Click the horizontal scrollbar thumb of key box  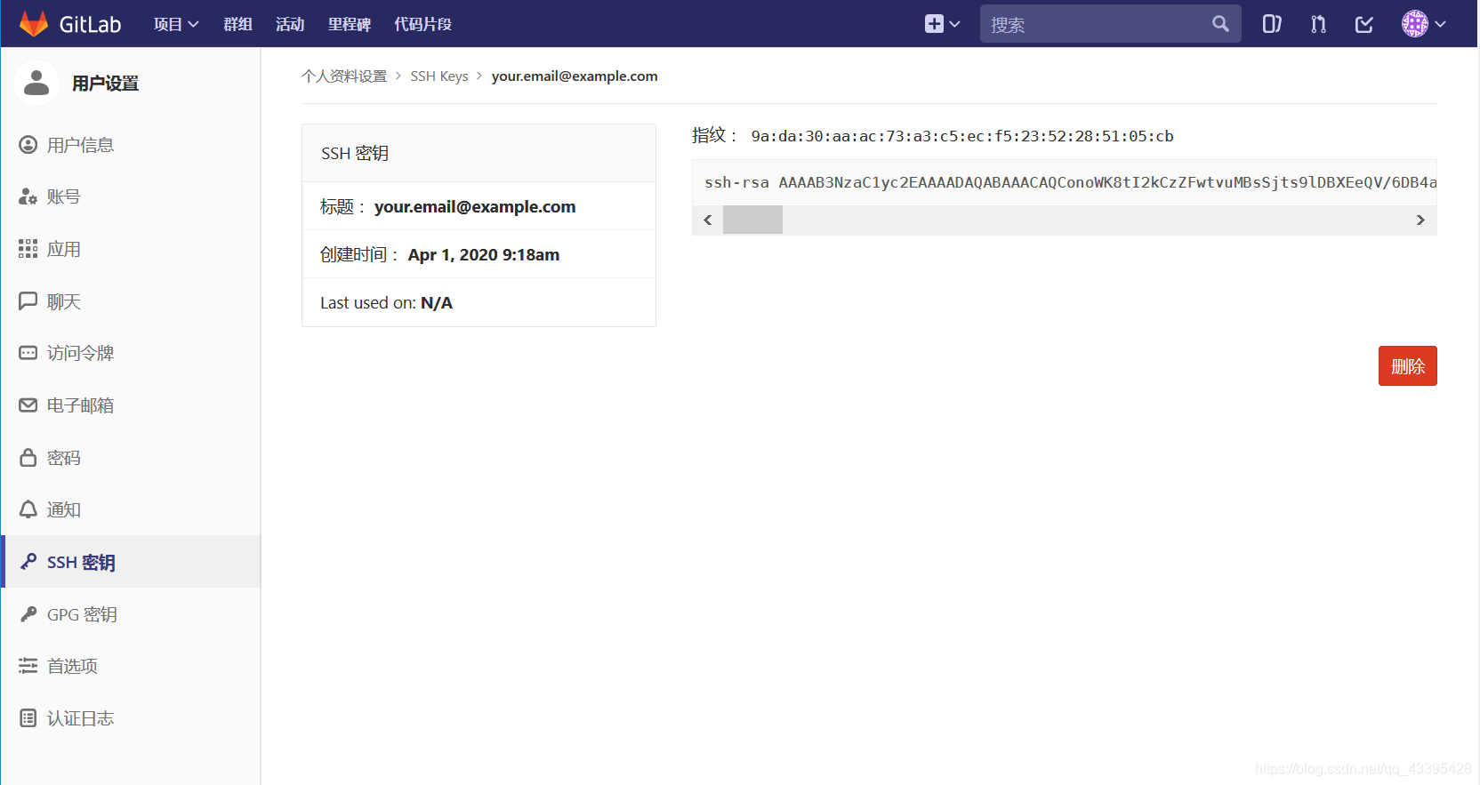click(x=752, y=220)
